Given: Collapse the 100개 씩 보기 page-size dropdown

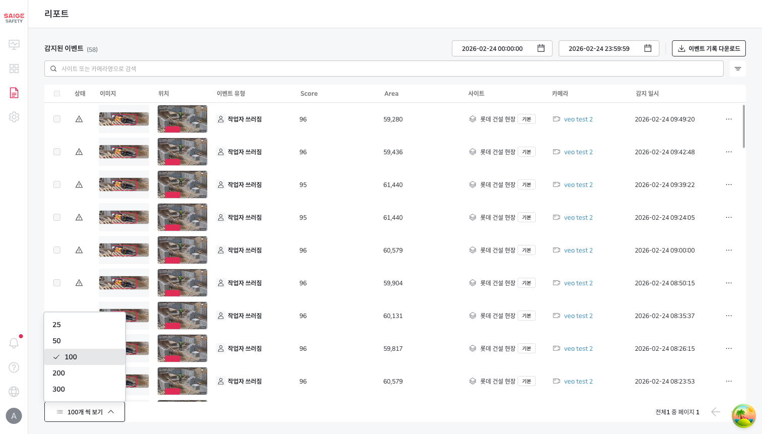Looking at the screenshot, I should tap(85, 412).
